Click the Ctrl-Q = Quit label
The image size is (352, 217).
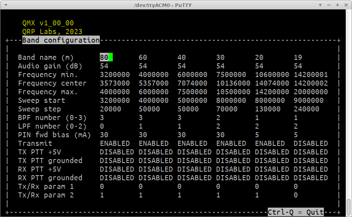[296, 212]
